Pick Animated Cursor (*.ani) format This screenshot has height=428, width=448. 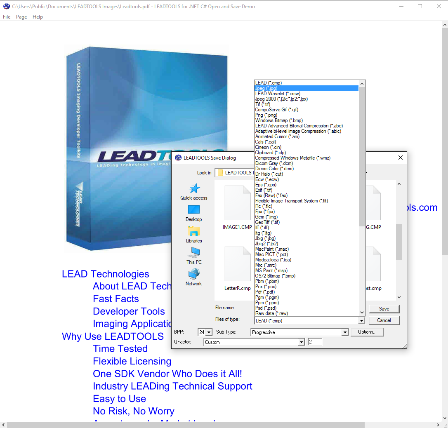[306, 136]
